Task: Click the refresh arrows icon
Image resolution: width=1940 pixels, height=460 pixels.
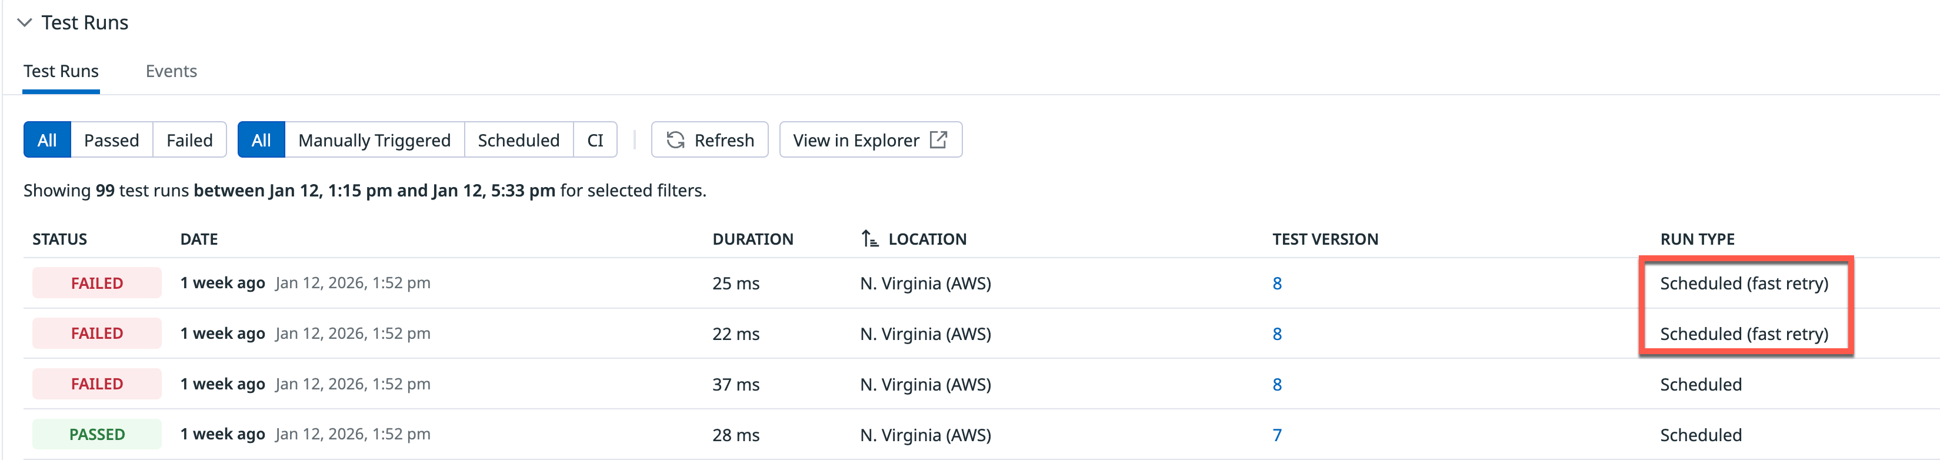Action: 675,140
